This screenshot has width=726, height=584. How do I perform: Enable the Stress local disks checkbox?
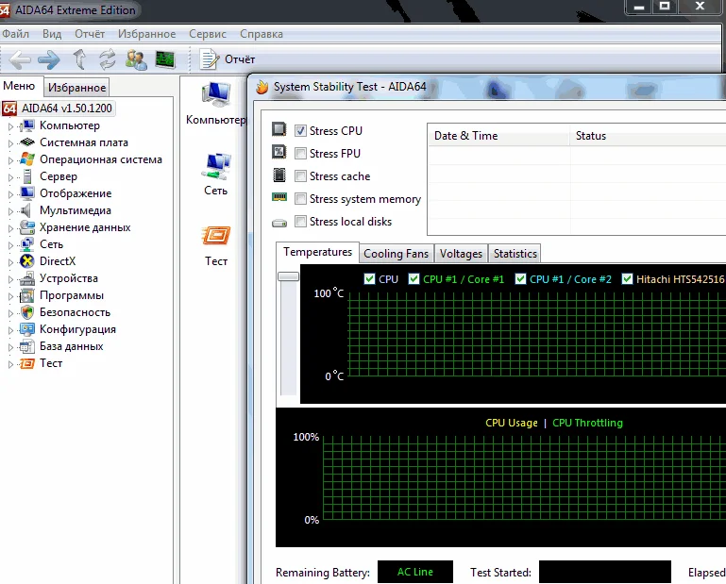[300, 221]
